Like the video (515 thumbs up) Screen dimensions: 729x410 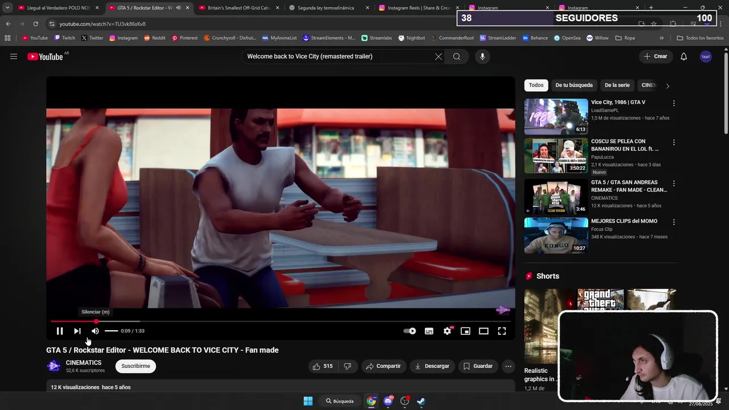tap(322, 366)
